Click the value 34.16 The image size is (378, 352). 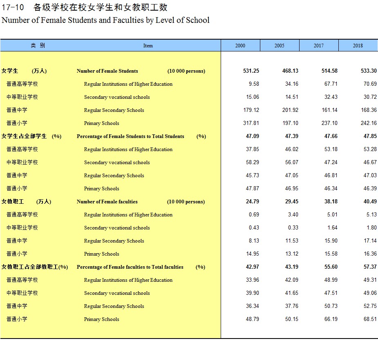292,84
